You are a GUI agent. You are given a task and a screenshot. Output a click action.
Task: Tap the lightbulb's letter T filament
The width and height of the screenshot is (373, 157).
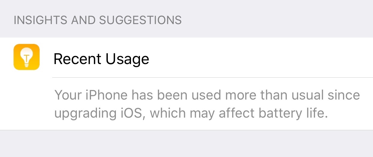(26, 57)
